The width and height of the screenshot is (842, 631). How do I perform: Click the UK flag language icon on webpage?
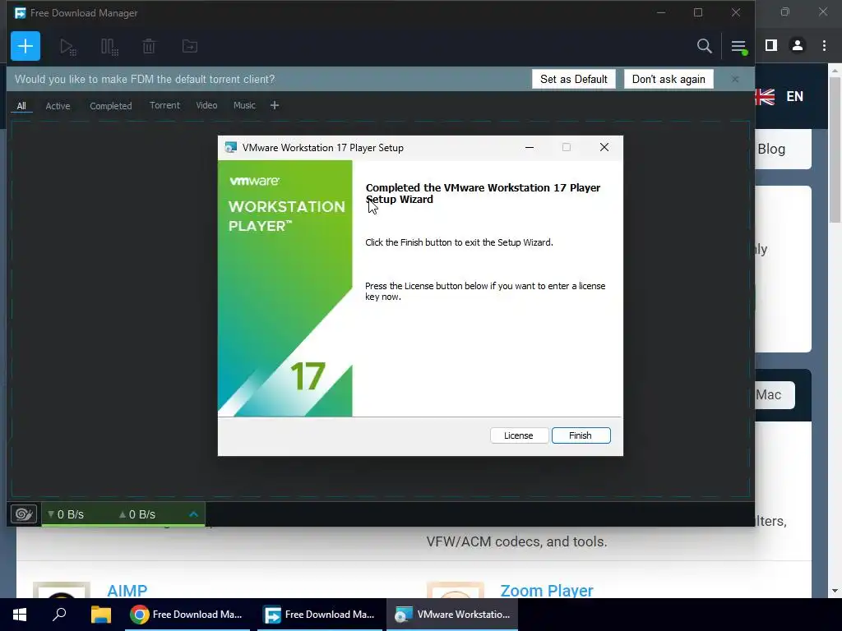(765, 97)
